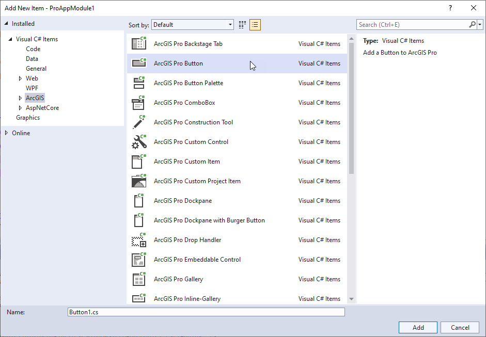
Task: Select the WPF category
Action: [32, 88]
